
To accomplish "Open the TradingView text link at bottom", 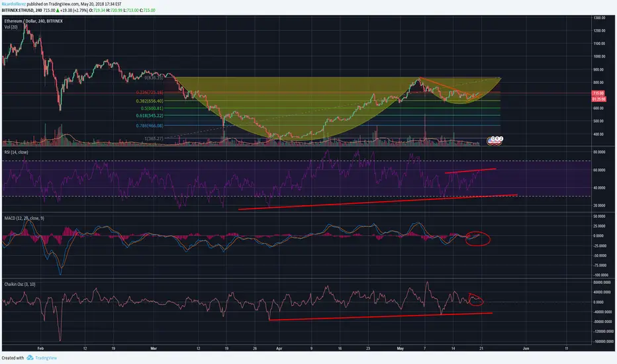I will (46, 357).
